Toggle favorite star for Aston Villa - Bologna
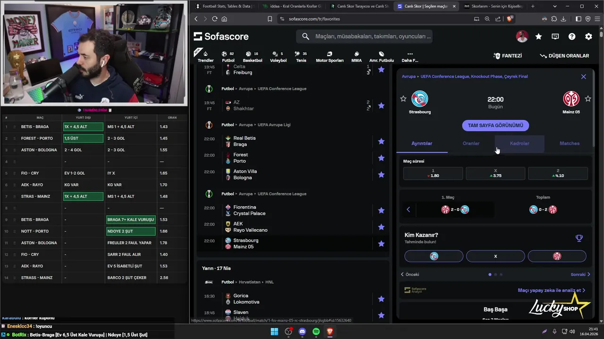Image resolution: width=604 pixels, height=339 pixels. [381, 175]
